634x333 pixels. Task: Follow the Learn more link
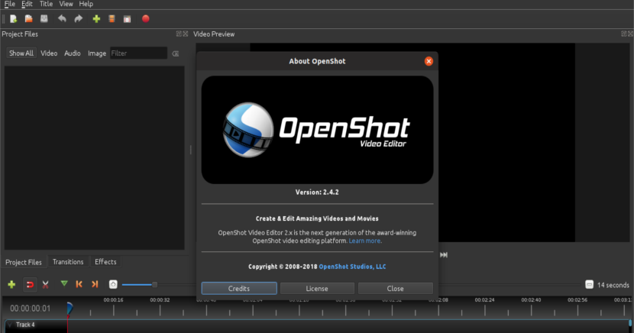tap(364, 241)
